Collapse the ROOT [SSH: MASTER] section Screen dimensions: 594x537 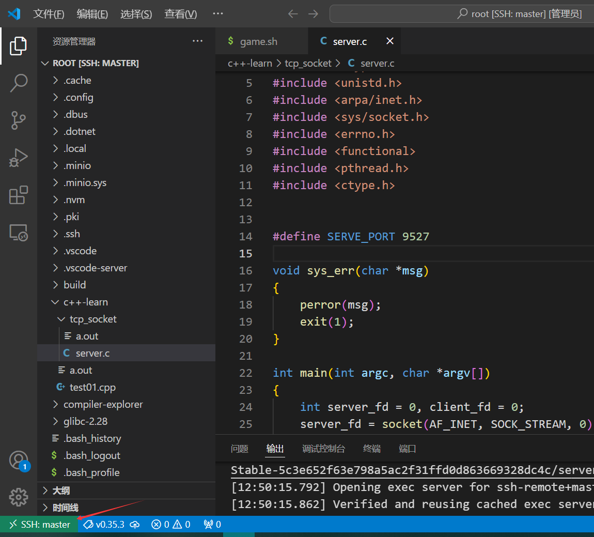click(126, 63)
